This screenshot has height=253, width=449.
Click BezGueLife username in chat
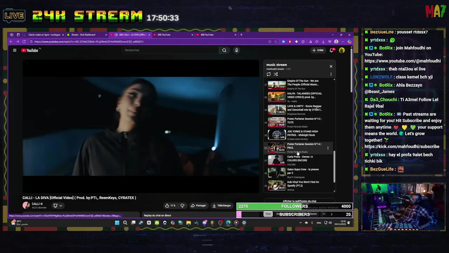[382, 169]
